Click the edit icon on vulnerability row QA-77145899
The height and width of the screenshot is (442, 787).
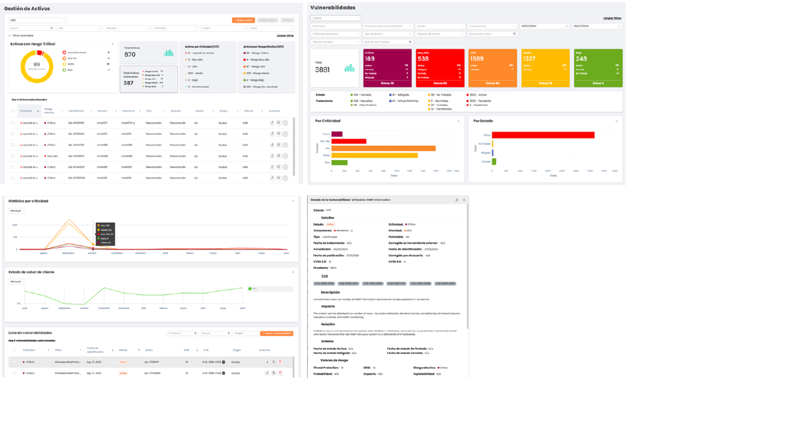coord(267,373)
